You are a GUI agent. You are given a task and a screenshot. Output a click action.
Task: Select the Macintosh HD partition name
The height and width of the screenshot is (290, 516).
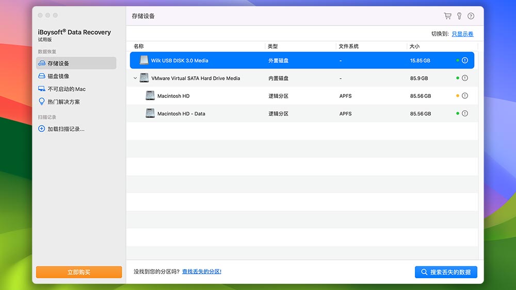173,96
